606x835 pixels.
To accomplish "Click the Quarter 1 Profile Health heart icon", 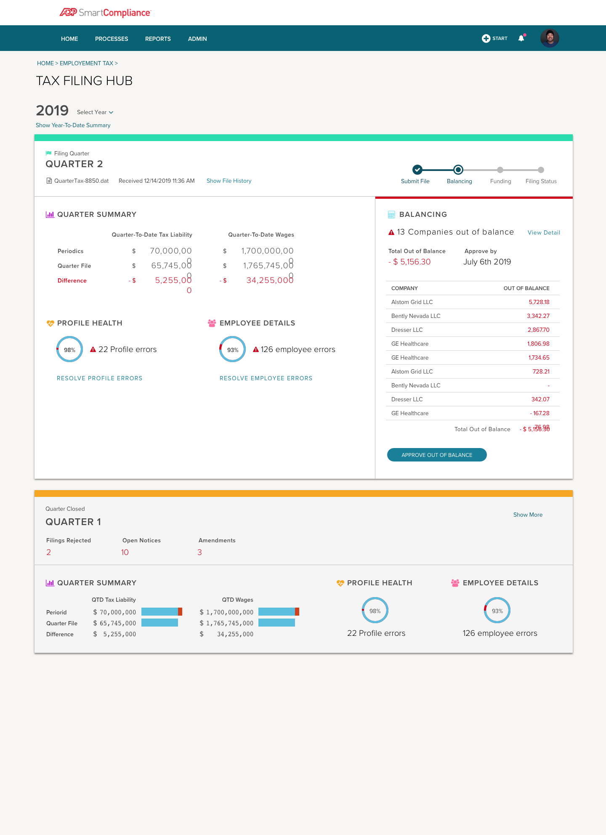I will (x=340, y=583).
